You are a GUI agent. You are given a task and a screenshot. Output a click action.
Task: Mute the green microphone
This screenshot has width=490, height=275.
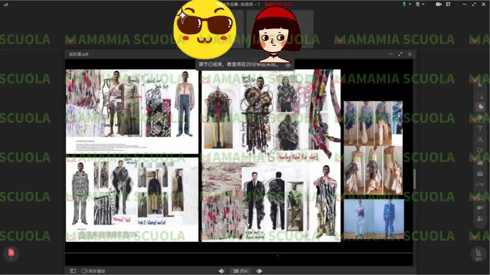[404, 4]
